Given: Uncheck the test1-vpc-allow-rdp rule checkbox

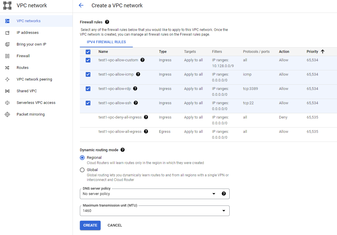Looking at the screenshot, I should pyautogui.click(x=88, y=89).
